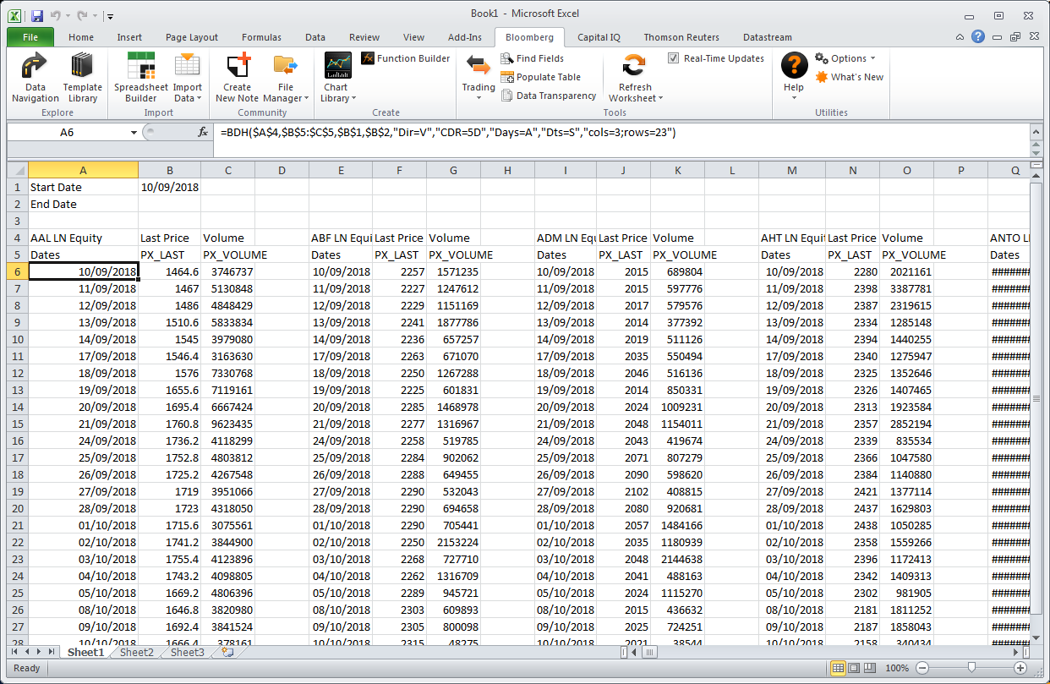Expand the Help dropdown arrow
This screenshot has height=684, width=1050.
point(794,98)
